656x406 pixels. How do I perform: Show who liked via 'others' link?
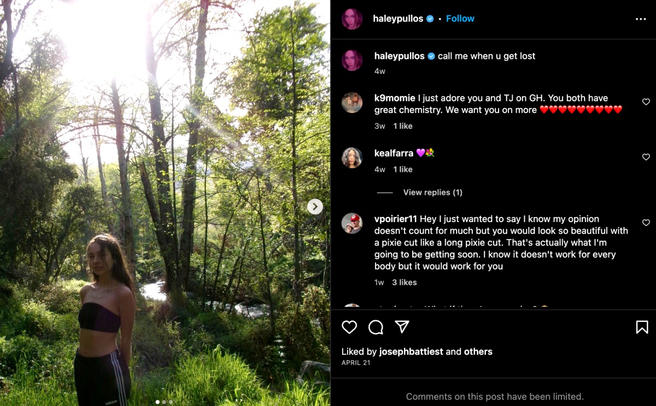point(478,352)
